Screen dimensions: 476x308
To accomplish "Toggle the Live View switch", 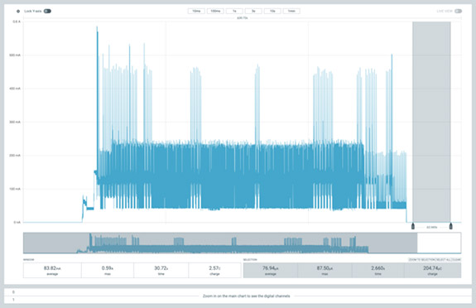I will (x=458, y=12).
